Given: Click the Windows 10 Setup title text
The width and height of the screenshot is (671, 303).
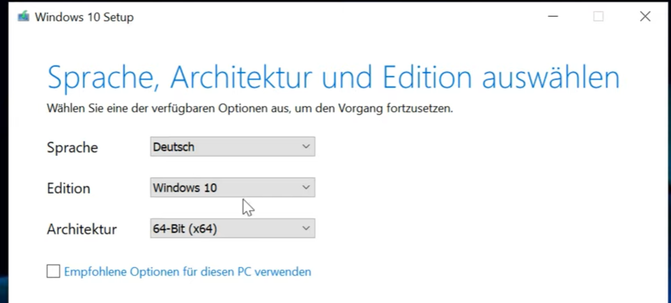Looking at the screenshot, I should tap(84, 17).
